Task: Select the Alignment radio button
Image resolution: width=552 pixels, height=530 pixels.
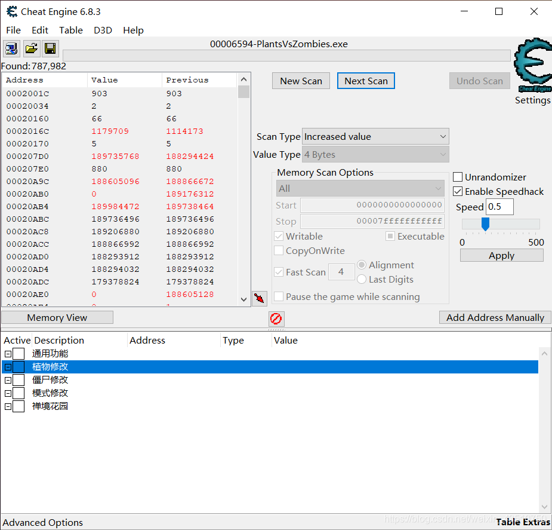Action: [x=362, y=265]
